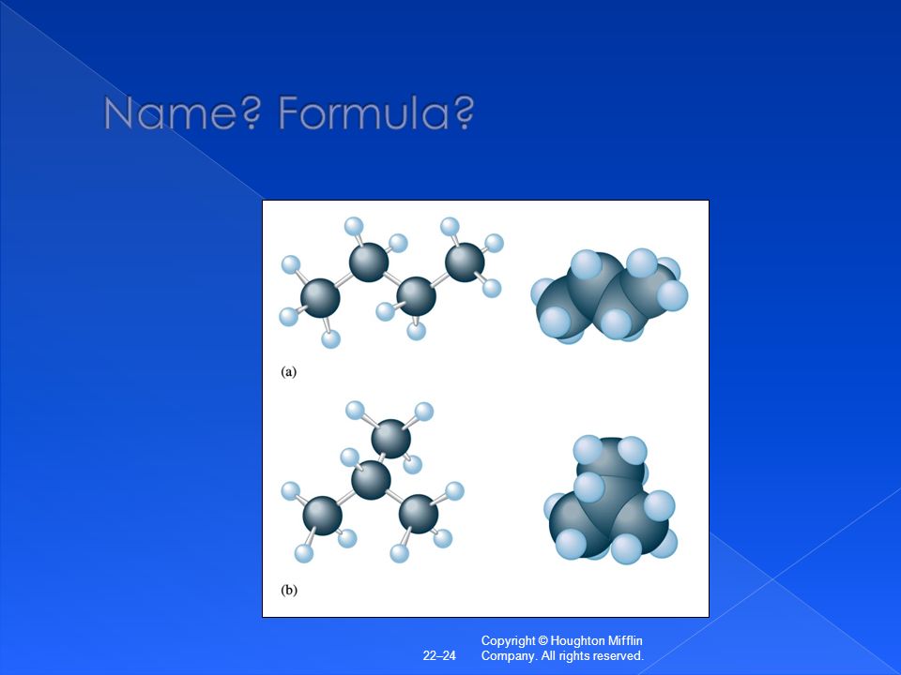
Task: Select the (a) label in the figure
Action: tap(288, 372)
